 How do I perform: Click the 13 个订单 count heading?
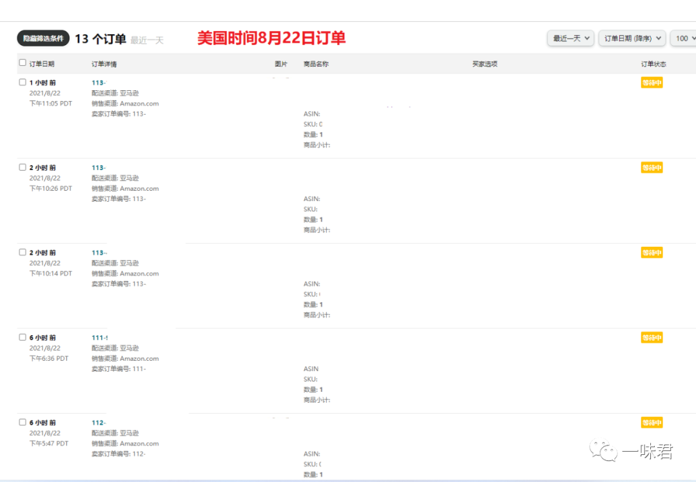[101, 39]
